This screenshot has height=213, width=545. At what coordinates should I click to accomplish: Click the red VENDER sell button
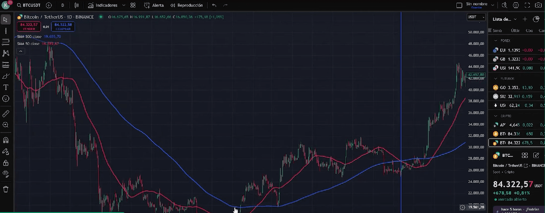29,27
